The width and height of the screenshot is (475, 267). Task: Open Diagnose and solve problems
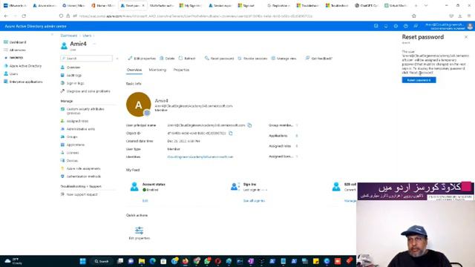tap(88, 90)
